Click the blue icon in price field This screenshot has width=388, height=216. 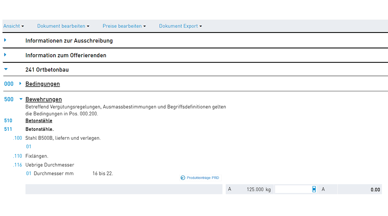point(314,189)
